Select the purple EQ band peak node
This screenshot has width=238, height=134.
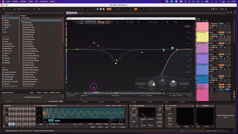point(94,43)
